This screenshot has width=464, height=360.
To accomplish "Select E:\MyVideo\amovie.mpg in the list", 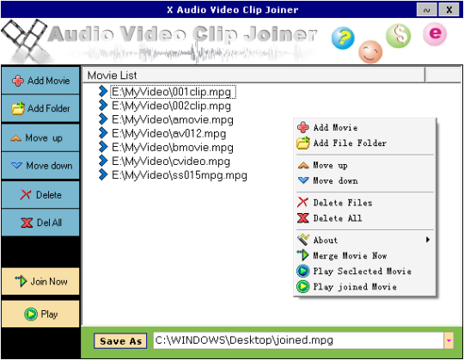I will pos(173,119).
